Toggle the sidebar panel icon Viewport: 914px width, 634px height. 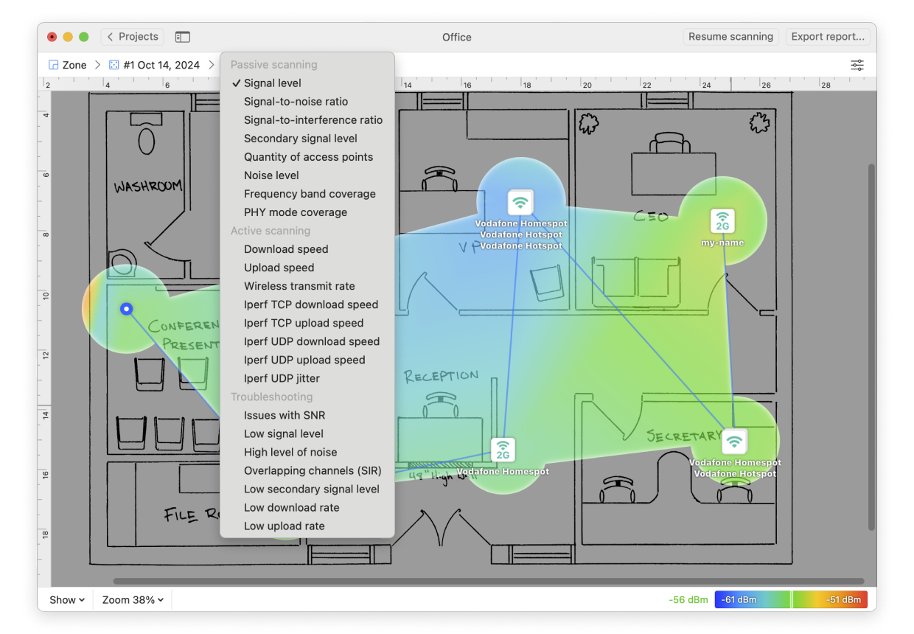[182, 37]
